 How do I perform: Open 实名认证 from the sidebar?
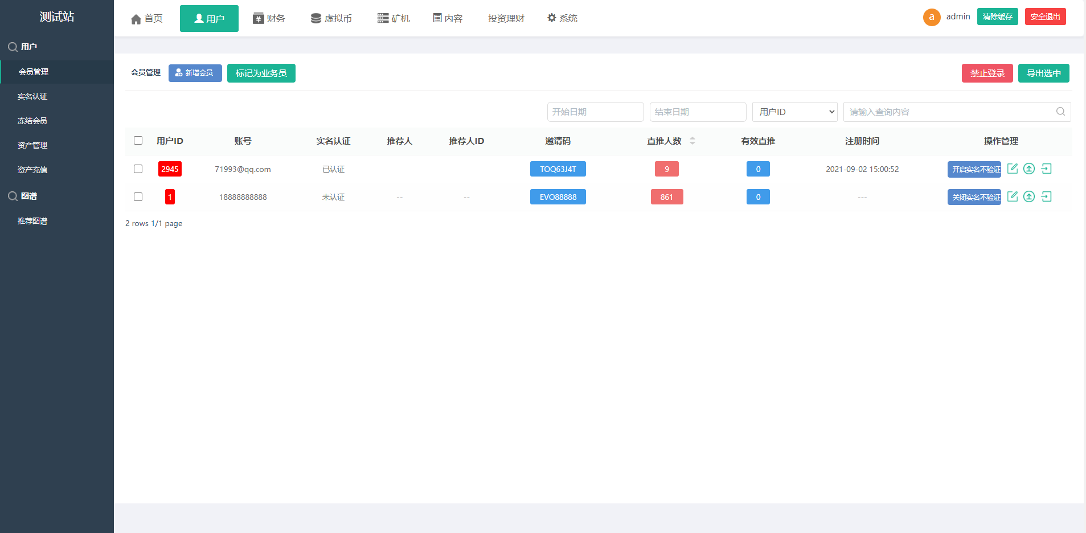(32, 96)
